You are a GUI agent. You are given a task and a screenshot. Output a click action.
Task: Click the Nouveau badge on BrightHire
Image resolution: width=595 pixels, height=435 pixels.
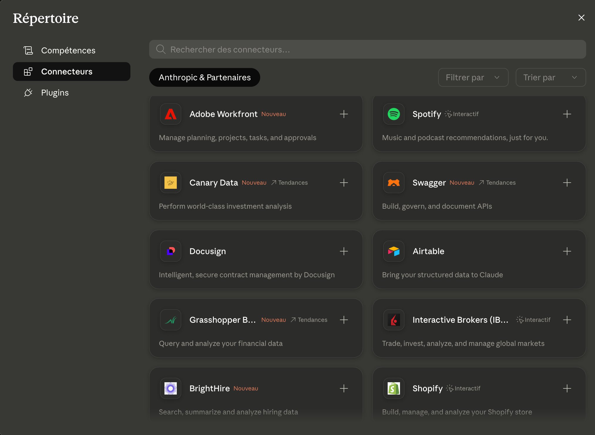pyautogui.click(x=246, y=388)
